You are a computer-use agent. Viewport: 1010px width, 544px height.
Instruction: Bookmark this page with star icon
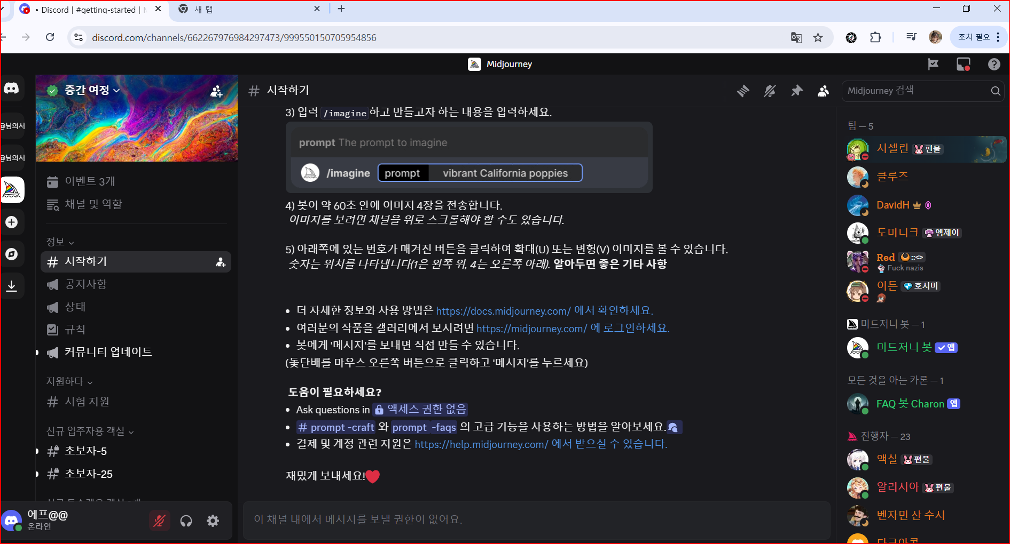[818, 37]
